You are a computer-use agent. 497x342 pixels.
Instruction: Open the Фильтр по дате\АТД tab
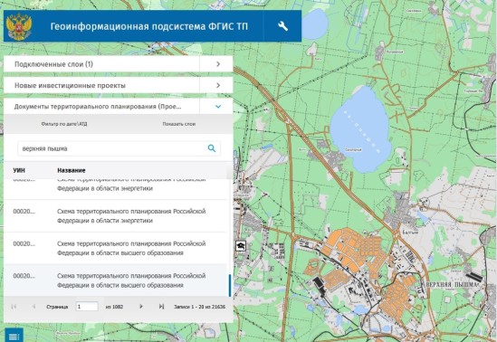coord(64,124)
